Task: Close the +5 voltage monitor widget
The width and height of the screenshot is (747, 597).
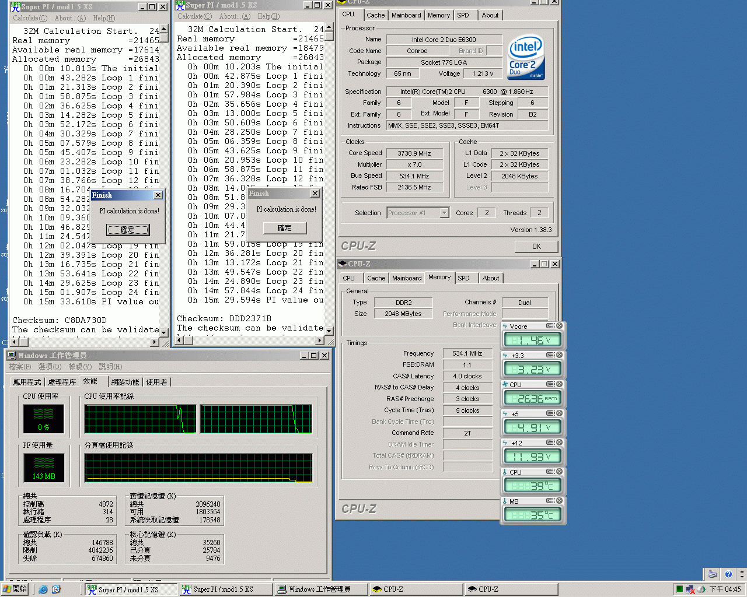Action: tap(559, 413)
